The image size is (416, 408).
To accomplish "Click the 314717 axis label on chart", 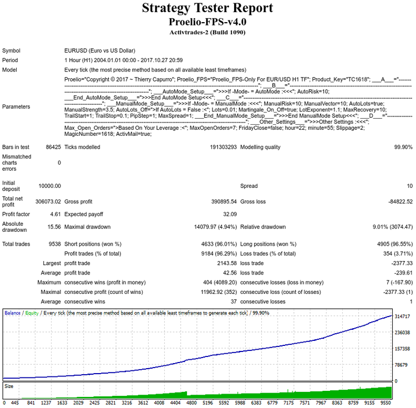I will [402, 317].
